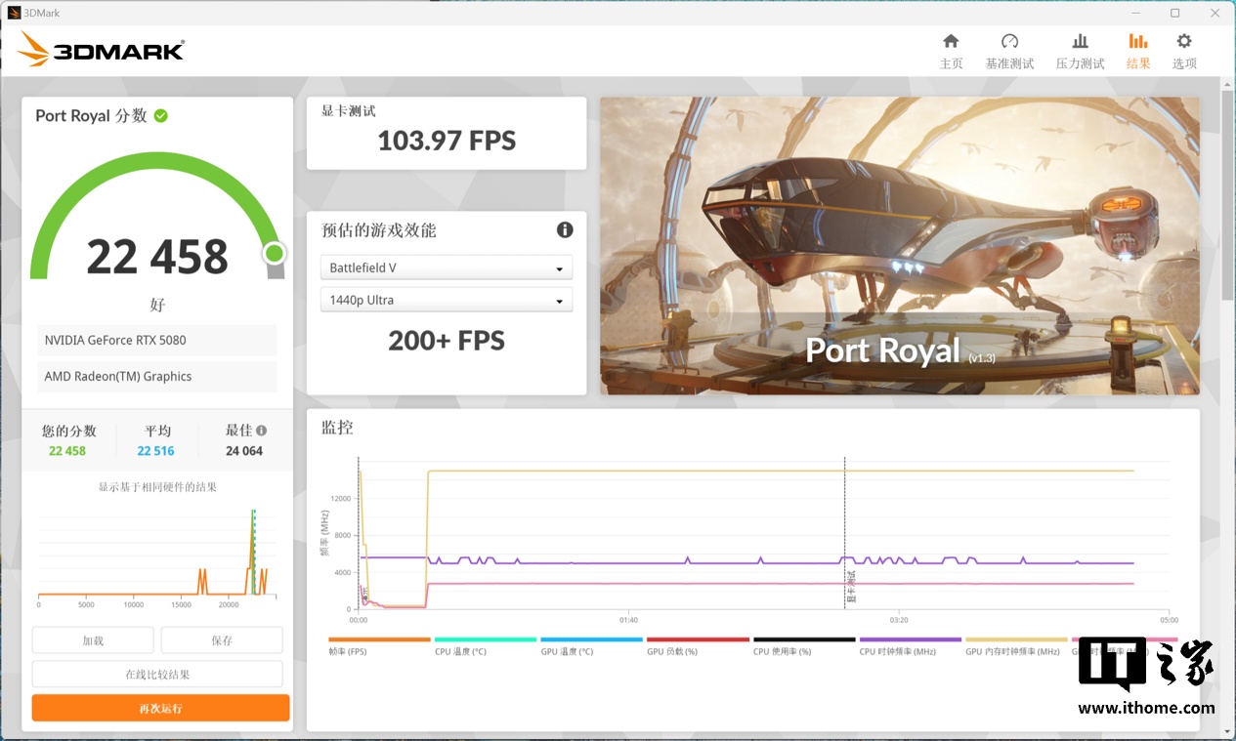Click the info icon beside 预估的游戏效能

(x=565, y=230)
